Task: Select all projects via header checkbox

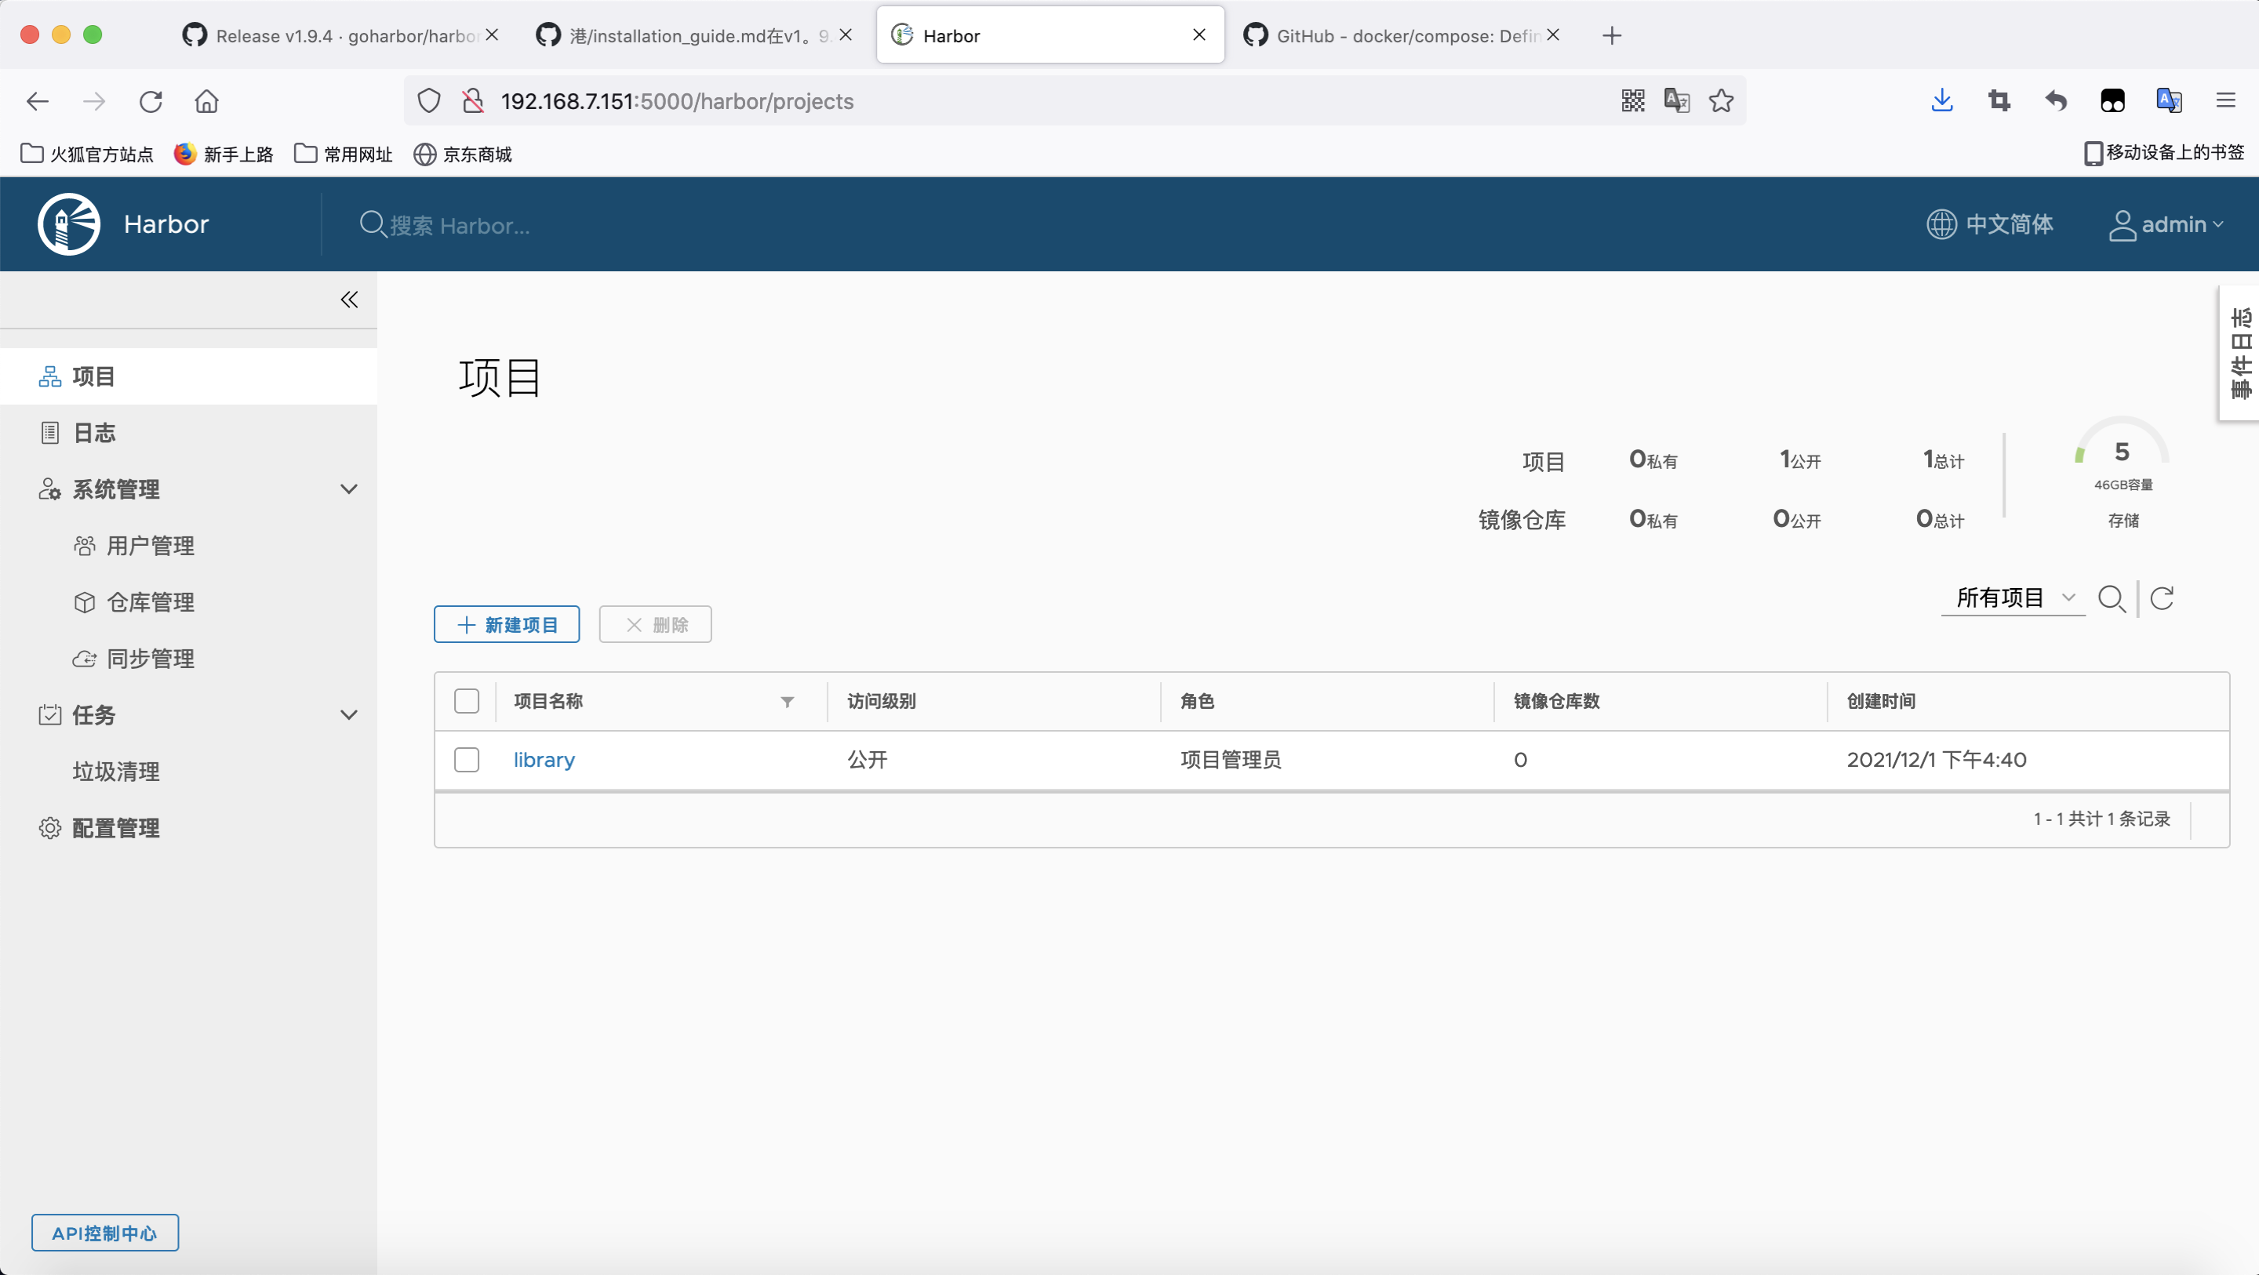Action: point(467,702)
